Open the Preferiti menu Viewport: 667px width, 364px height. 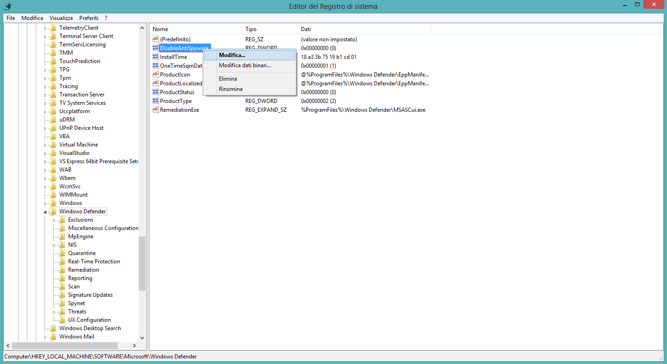click(x=89, y=18)
